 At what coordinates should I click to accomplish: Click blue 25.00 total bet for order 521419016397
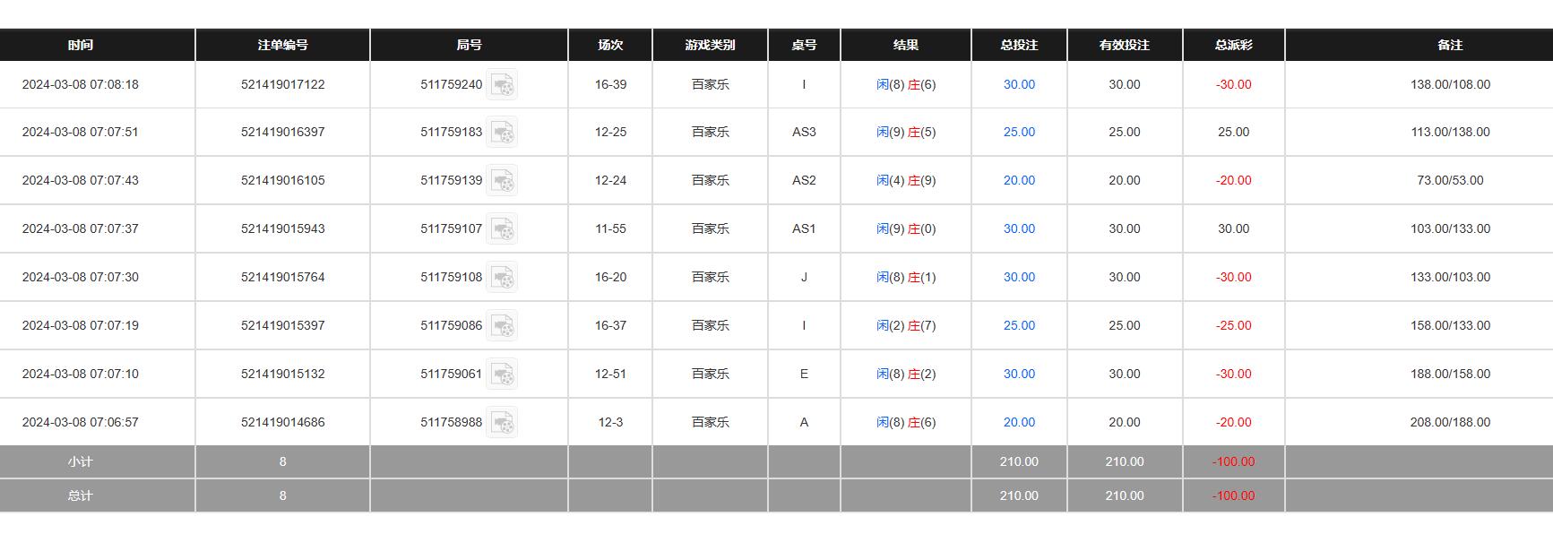[x=1019, y=133]
